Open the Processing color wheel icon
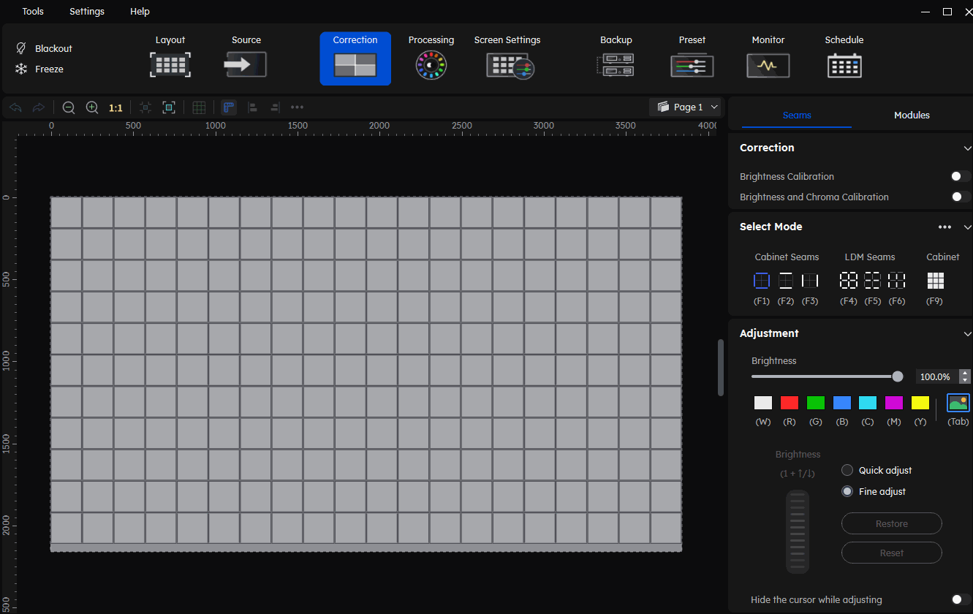Screen dimensions: 973x614 click(x=431, y=65)
